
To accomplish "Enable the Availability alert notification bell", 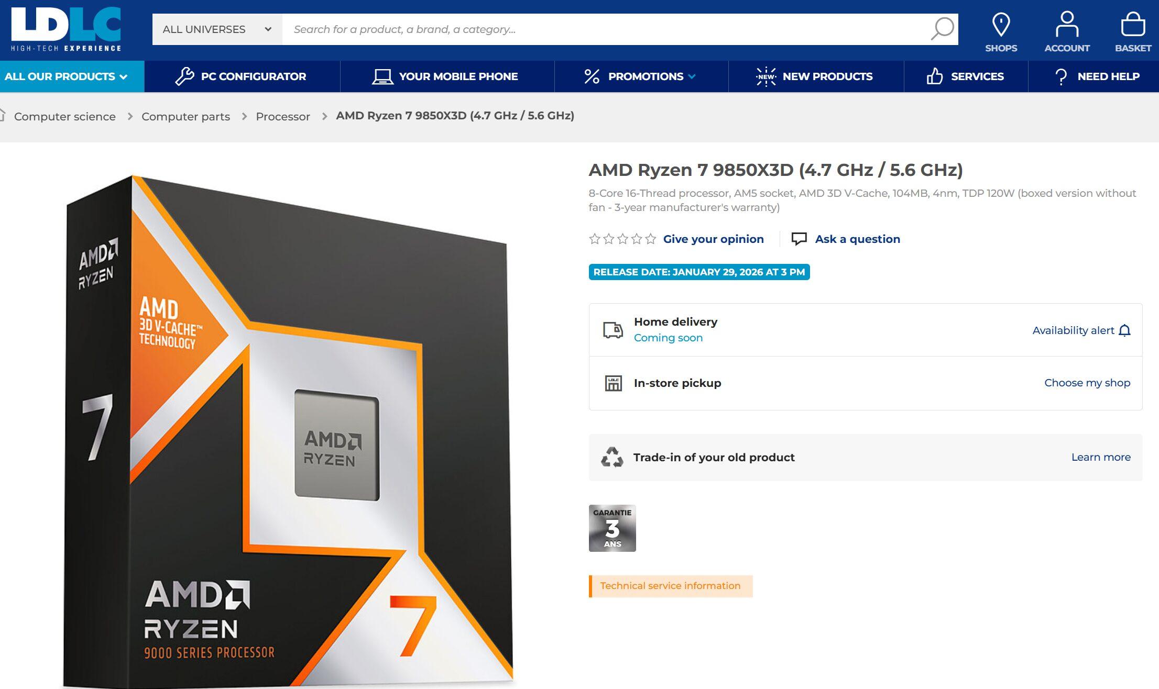I will coord(1124,330).
